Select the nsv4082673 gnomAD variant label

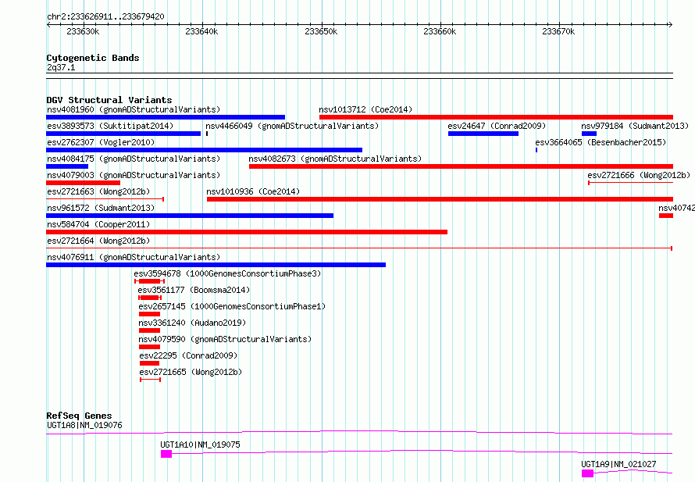click(x=335, y=159)
